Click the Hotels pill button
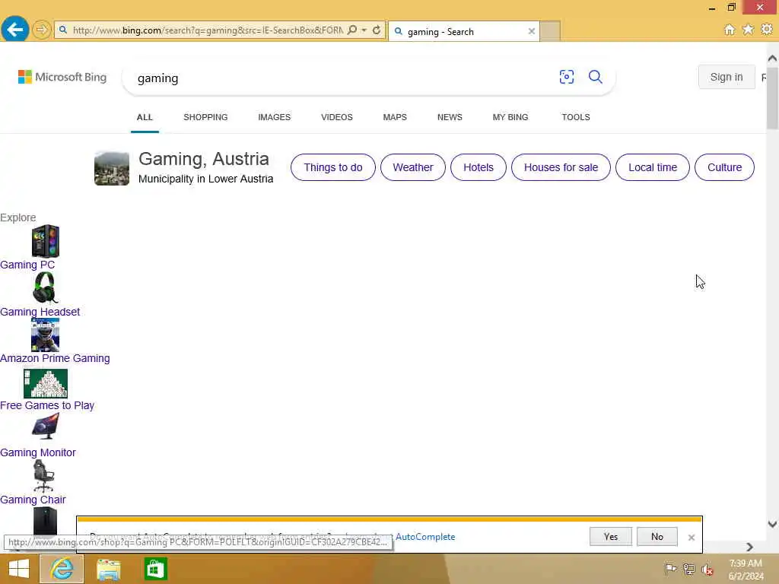The height and width of the screenshot is (584, 779). (478, 167)
